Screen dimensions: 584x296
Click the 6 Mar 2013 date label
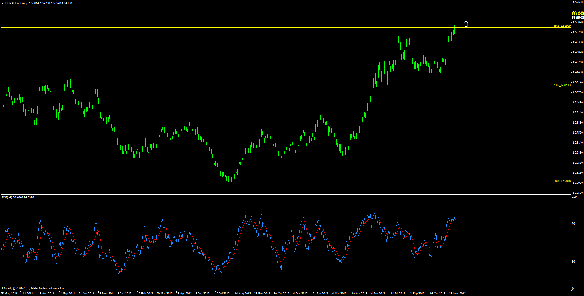coord(340,294)
